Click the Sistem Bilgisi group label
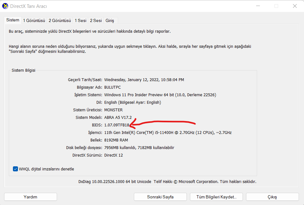The height and width of the screenshot is (205, 304). click(23, 70)
